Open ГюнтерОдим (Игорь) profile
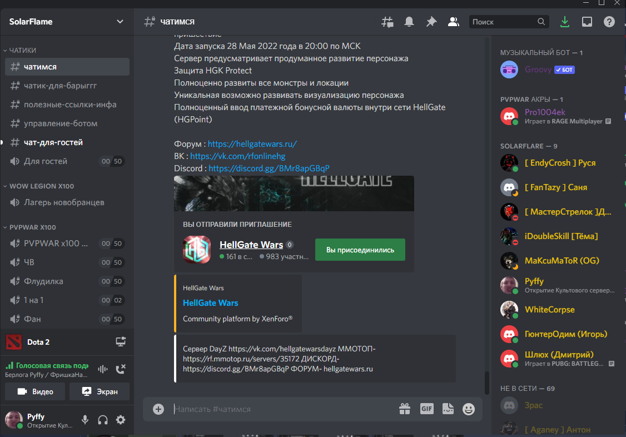Viewport: 626px width, 437px height. (x=558, y=334)
